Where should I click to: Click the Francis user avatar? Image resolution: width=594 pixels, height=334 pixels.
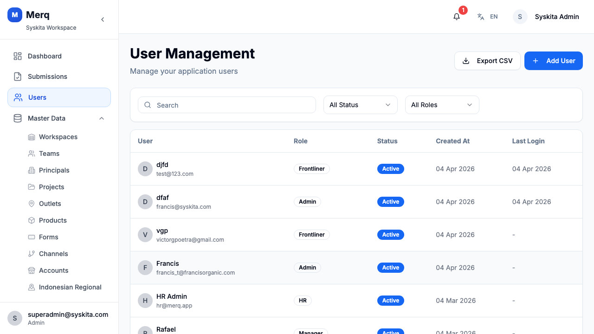click(145, 268)
